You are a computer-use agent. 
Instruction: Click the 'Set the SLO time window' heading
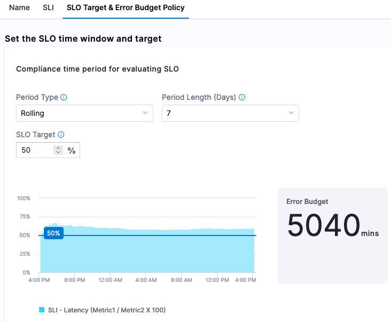coord(83,38)
